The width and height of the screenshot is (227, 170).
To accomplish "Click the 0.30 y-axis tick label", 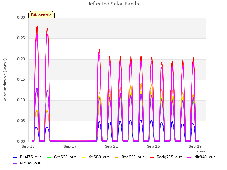I will coord(21,17).
